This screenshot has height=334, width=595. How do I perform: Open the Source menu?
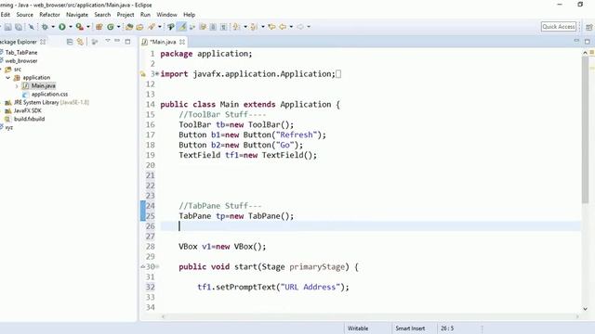25,15
